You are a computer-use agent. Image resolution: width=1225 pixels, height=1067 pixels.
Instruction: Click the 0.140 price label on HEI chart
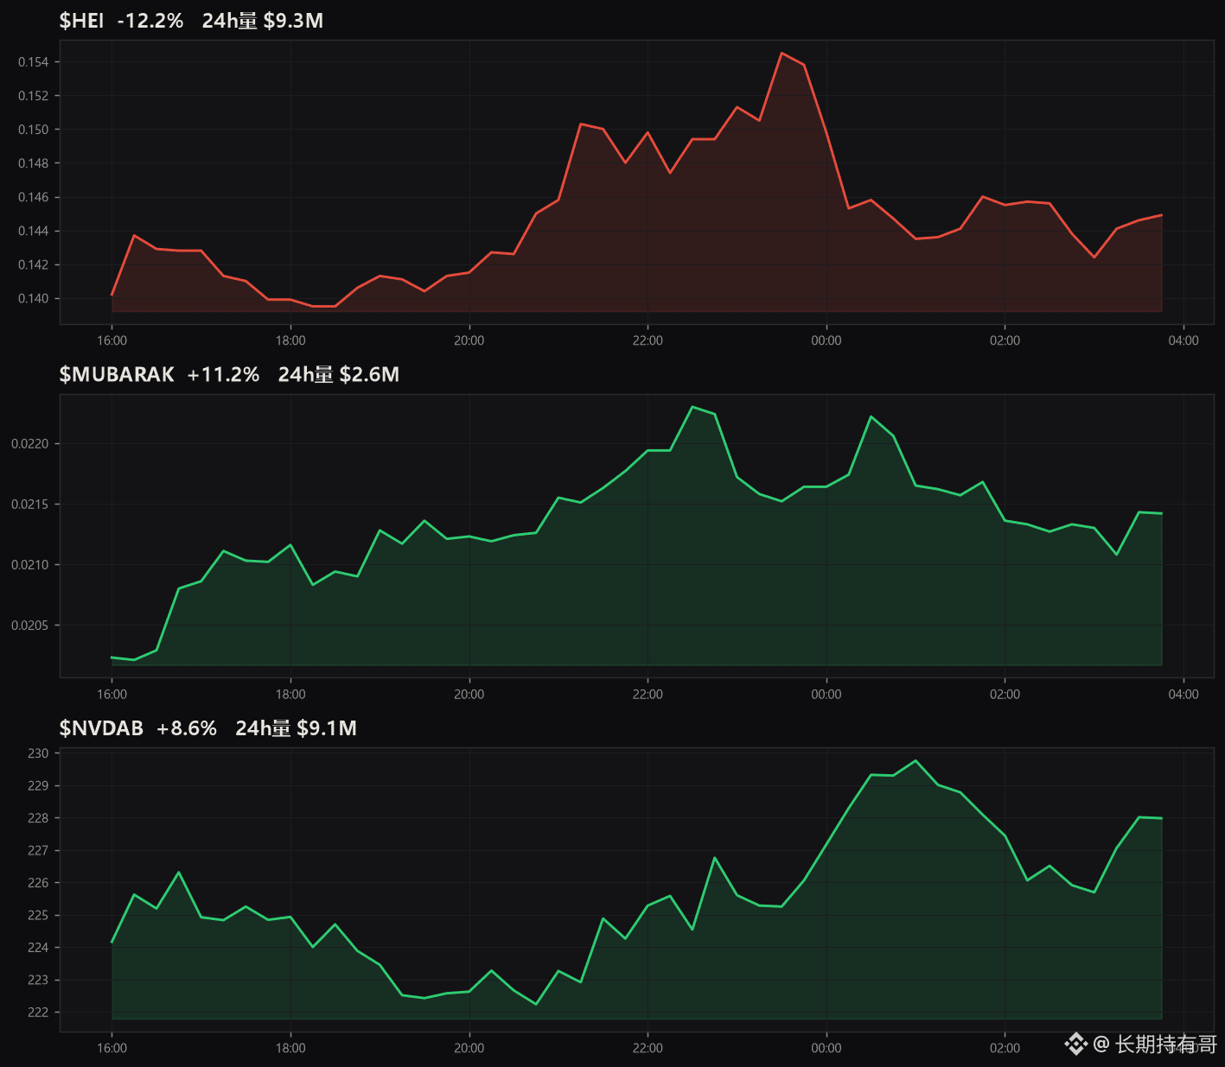click(34, 299)
